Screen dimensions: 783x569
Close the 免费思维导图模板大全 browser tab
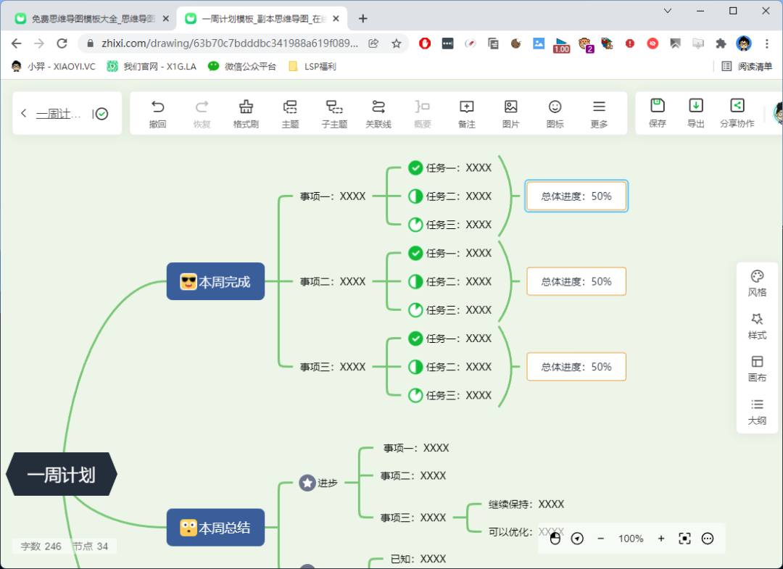[x=166, y=19]
